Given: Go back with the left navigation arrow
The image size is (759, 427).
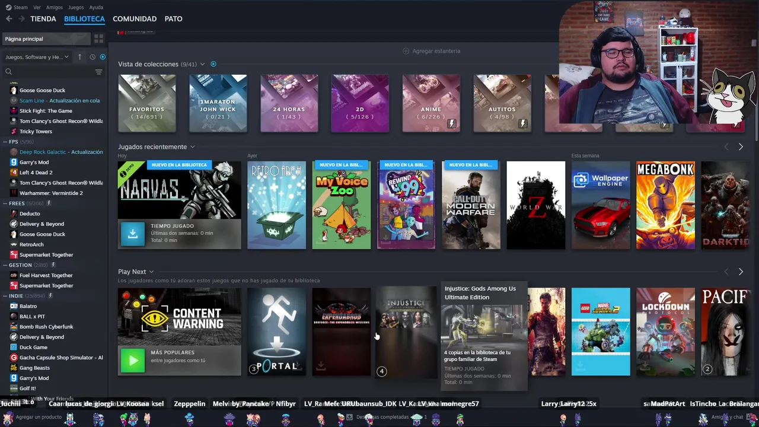Looking at the screenshot, I should tap(9, 19).
